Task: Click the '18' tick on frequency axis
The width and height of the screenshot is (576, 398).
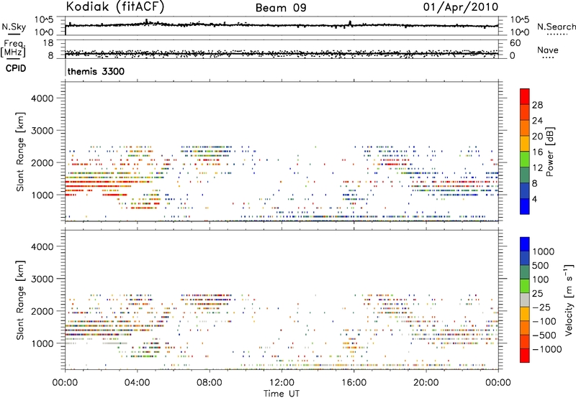Action: click(47, 43)
